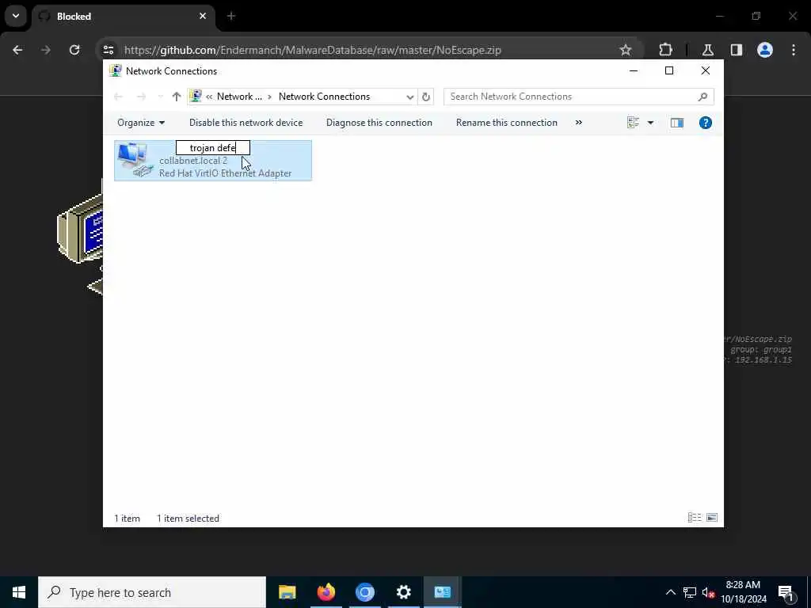
Task: Click the Control Panel taskbar icon
Action: [442, 592]
